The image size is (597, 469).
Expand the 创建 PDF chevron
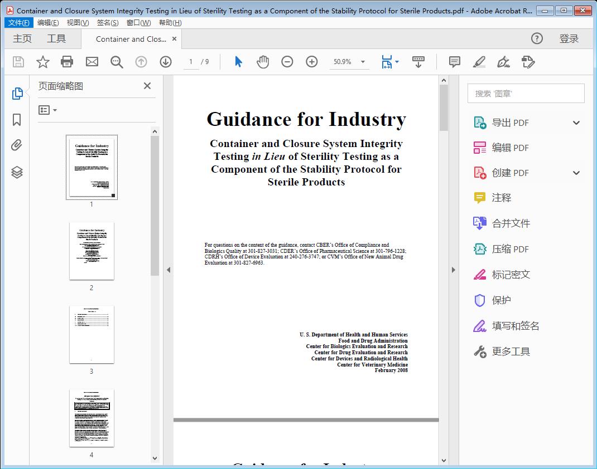(x=576, y=173)
